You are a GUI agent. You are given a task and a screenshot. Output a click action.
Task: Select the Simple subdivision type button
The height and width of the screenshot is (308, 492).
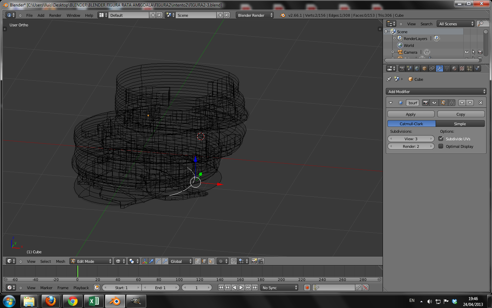click(x=460, y=124)
